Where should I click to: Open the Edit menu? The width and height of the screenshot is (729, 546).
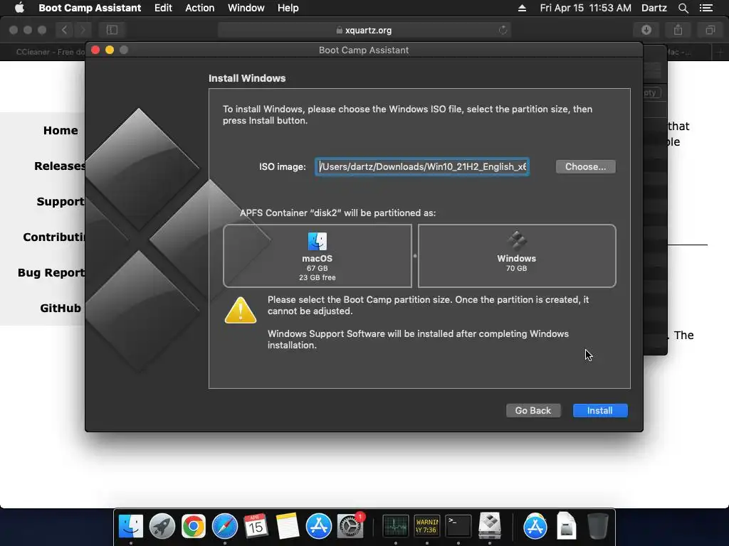click(x=163, y=8)
